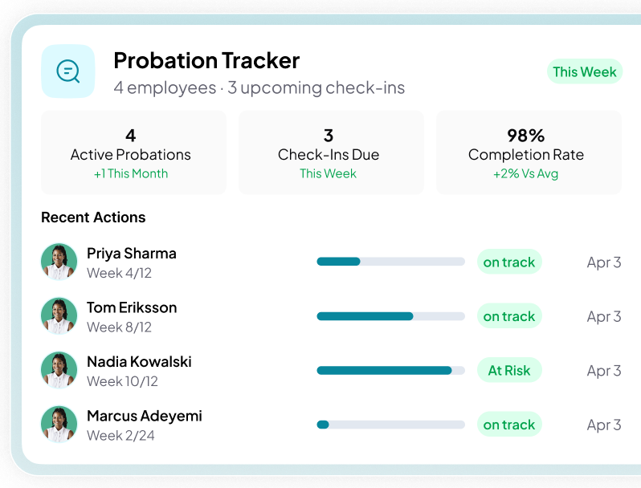641x488 pixels.
Task: Select Marcus Adeyemi's on track status tag
Action: pyautogui.click(x=509, y=425)
